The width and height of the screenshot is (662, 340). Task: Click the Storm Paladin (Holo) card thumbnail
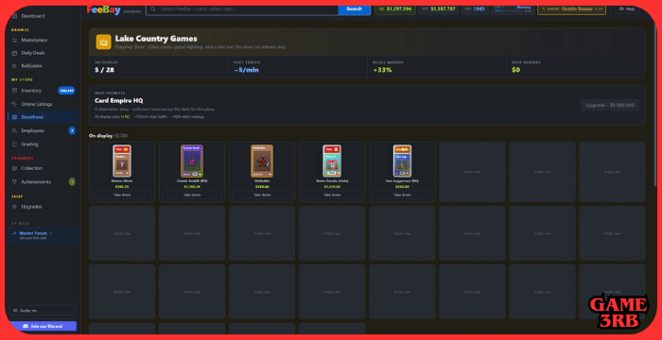332,161
